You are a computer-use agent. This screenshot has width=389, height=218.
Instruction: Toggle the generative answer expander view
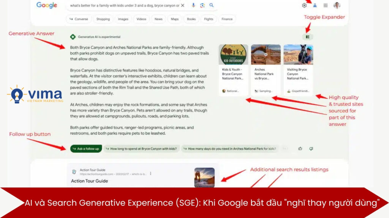(308, 37)
